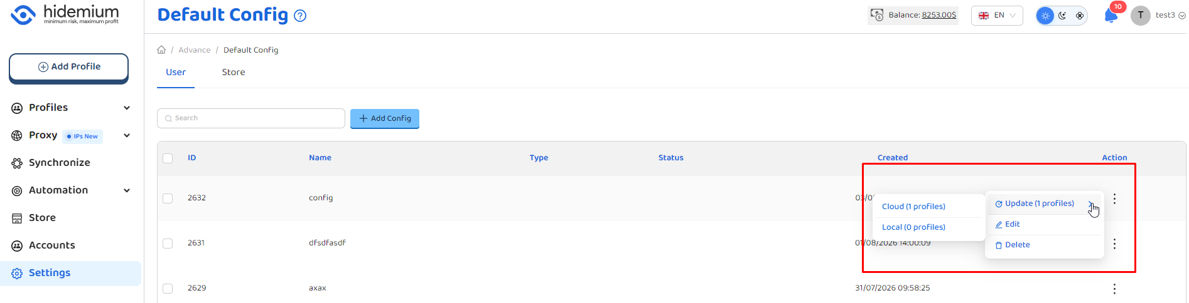Click the Add Config button
Viewport: 1189px width, 303px height.
point(385,118)
